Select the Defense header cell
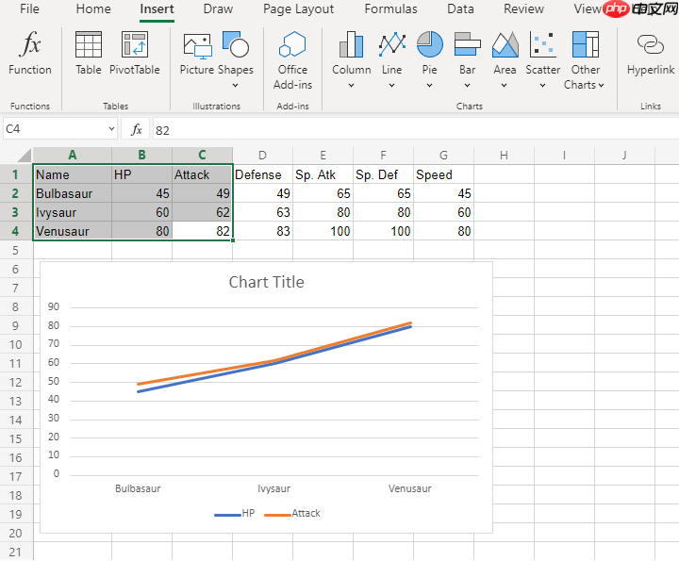 (x=262, y=174)
